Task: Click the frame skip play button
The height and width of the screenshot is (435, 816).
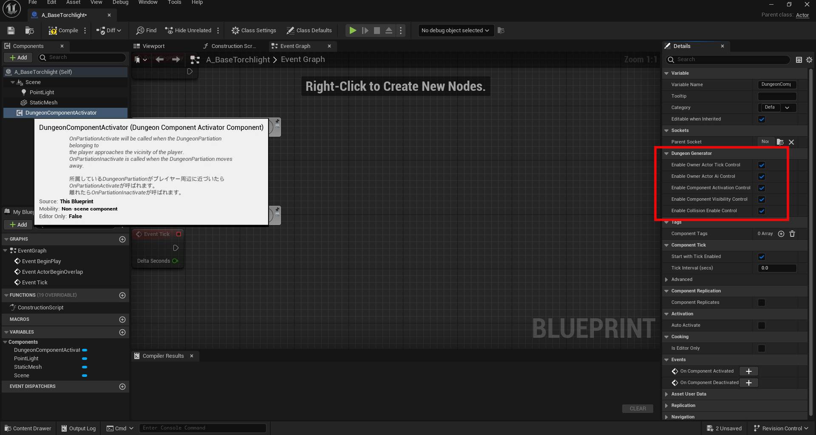Action: [x=365, y=31]
